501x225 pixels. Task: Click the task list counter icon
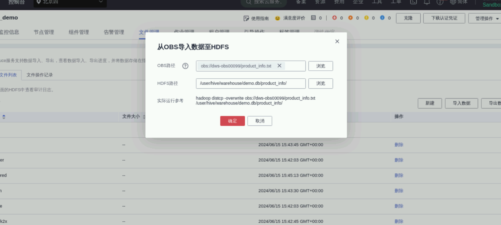[313, 18]
